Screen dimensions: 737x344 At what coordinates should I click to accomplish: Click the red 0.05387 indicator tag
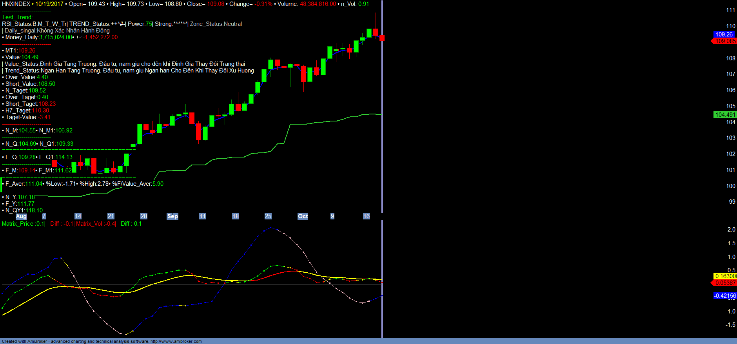coord(725,283)
